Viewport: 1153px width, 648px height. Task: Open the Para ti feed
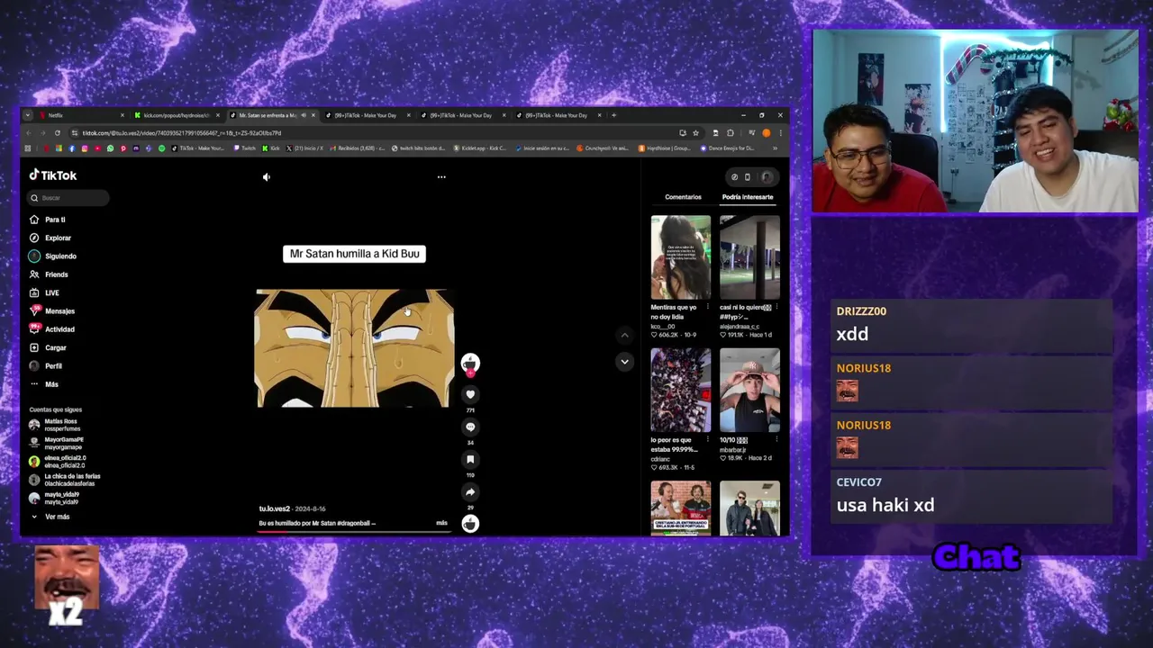pyautogui.click(x=48, y=220)
